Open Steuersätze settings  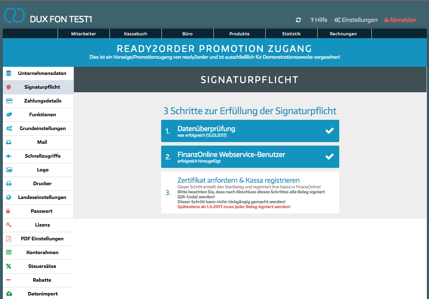[x=38, y=266]
